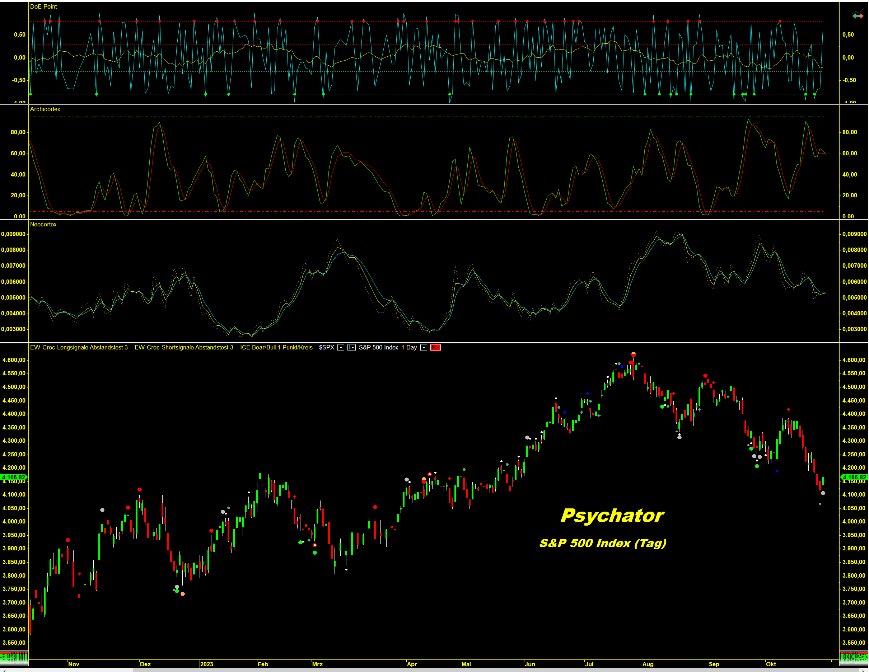Click the red R button in chart header
869x672 pixels.
(x=435, y=348)
